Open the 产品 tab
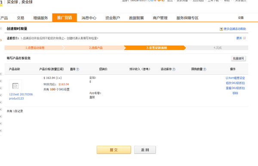This screenshot has width=258, height=166. 4,18
